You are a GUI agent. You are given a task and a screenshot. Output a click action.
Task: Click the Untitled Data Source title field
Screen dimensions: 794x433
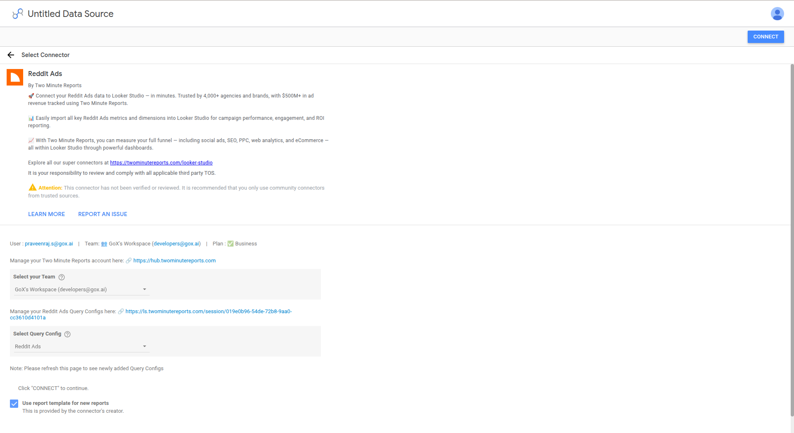(x=70, y=14)
